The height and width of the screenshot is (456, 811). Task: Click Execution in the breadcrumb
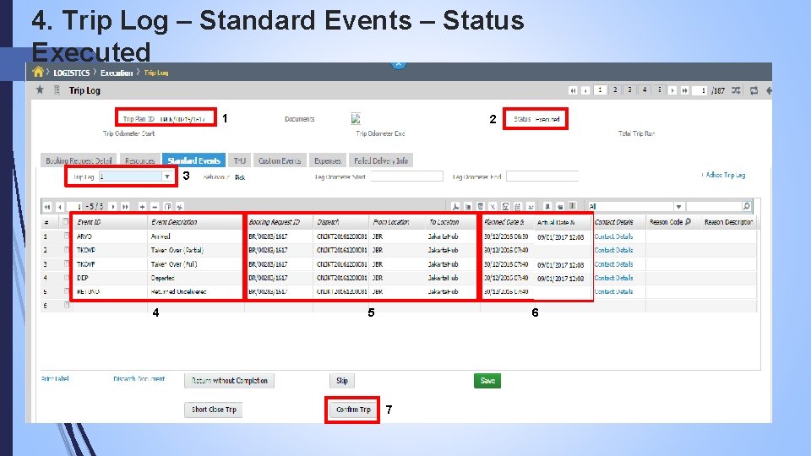click(117, 73)
